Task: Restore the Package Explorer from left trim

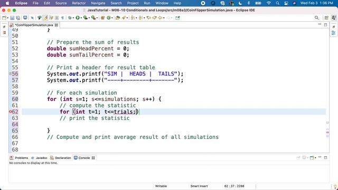Action: coord(4,33)
